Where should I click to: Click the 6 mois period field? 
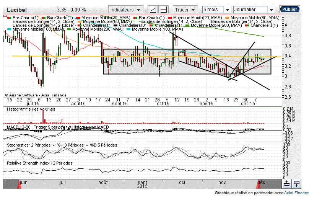pyautogui.click(x=213, y=10)
